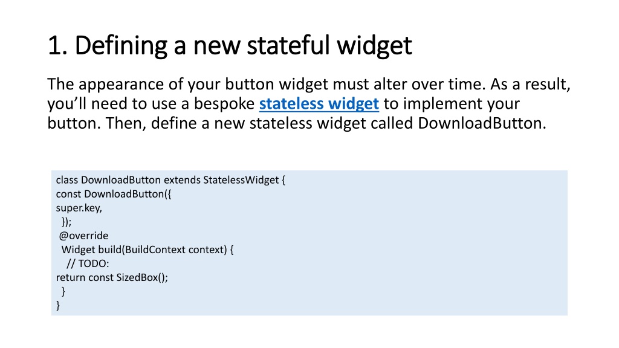Click the "});" constructor closing line

click(x=66, y=222)
